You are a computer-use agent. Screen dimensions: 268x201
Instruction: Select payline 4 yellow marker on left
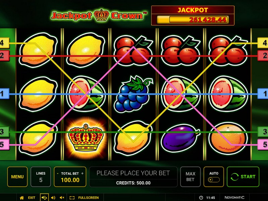click(4, 43)
